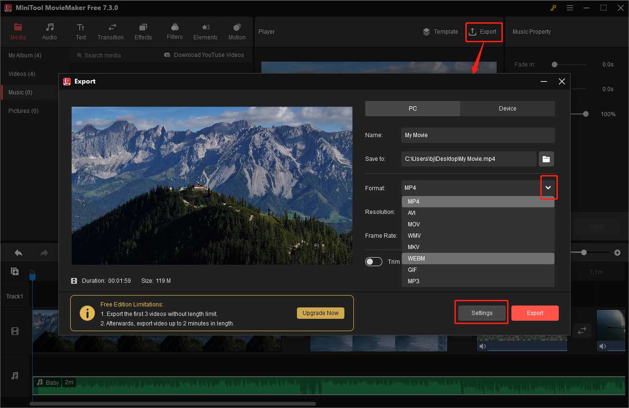Choose GIF from format list
This screenshot has width=629, height=408.
tap(478, 270)
